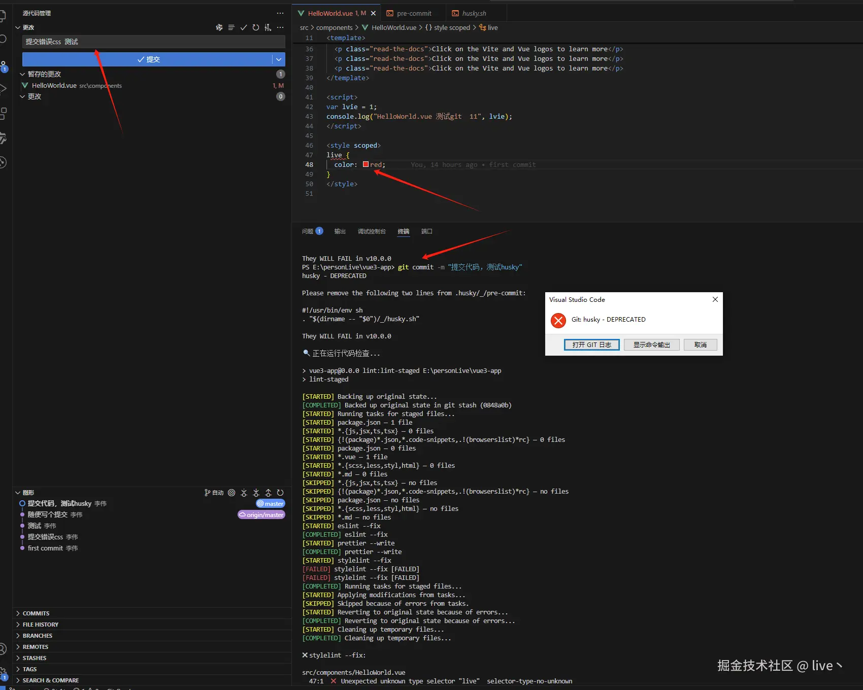Select commit 提交代码，测试husky in graph
The height and width of the screenshot is (690, 863).
click(152, 504)
